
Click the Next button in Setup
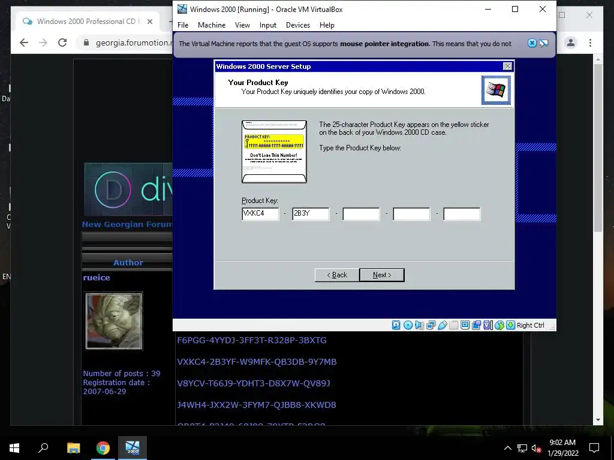[382, 275]
